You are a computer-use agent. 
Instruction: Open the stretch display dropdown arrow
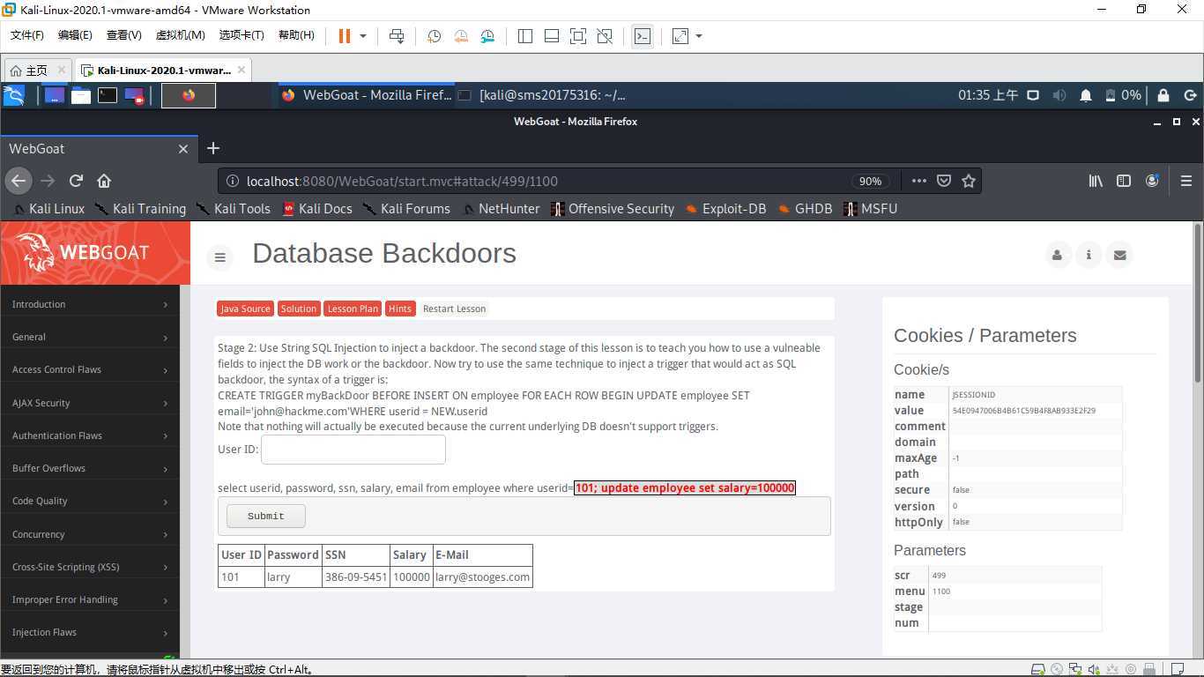point(699,36)
